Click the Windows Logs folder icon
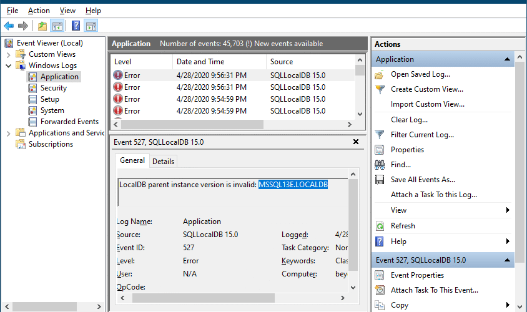 click(x=21, y=66)
